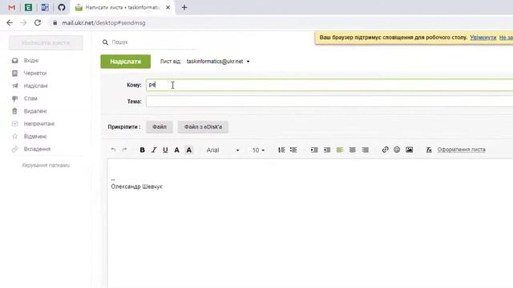Click into the Кому recipient field
Image resolution: width=513 pixels, height=288 pixels.
tap(329, 85)
